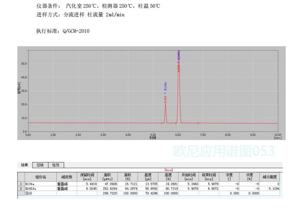Click the 组份名 column header
Viewport: 300px width, 210px height.
click(40, 177)
